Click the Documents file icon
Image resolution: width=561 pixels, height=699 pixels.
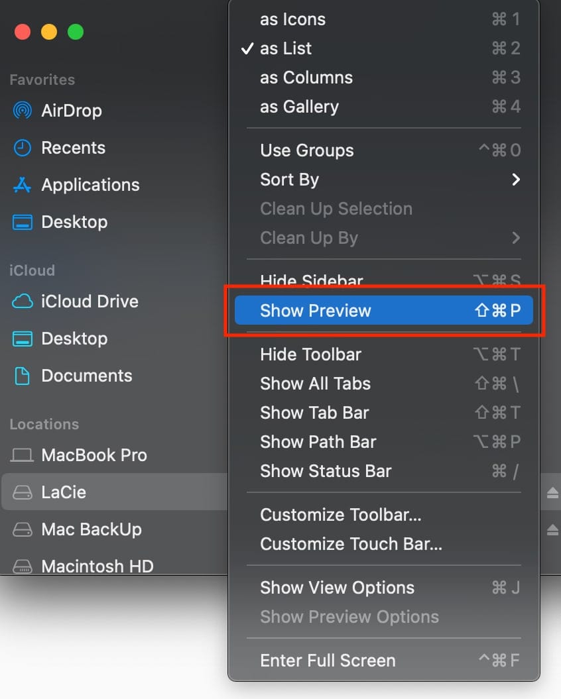[23, 376]
